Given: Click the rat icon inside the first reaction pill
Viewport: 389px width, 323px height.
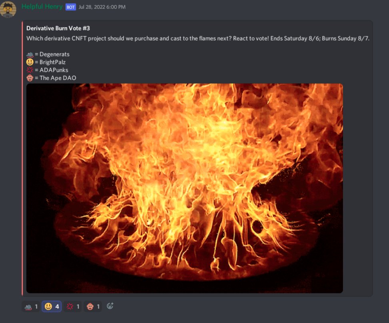Looking at the screenshot, I should pyautogui.click(x=28, y=306).
